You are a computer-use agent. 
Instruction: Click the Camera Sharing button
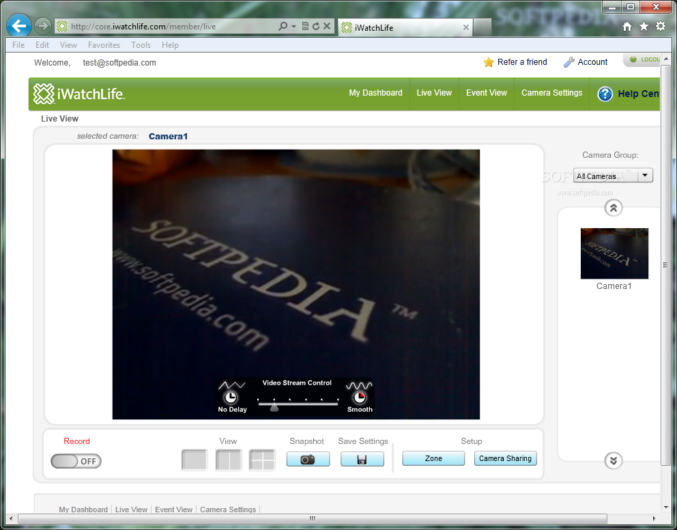coord(505,459)
